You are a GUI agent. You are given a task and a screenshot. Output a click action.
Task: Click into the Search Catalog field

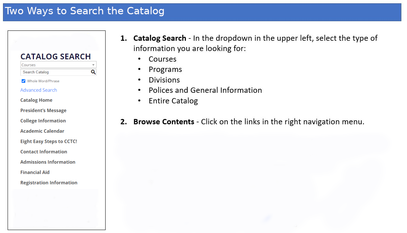[x=55, y=72]
